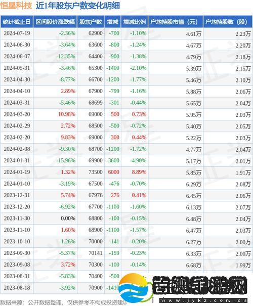This screenshot has height=306, width=253.
Task: Select the date cell 2024-06-07
Action: coord(17,57)
